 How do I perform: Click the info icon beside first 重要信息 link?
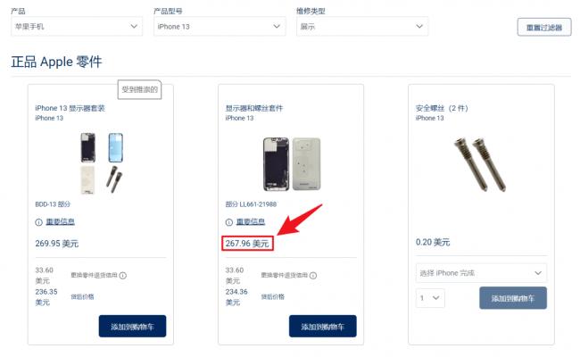click(x=38, y=222)
